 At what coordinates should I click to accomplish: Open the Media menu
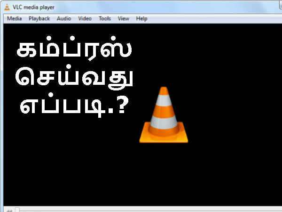pyautogui.click(x=15, y=18)
